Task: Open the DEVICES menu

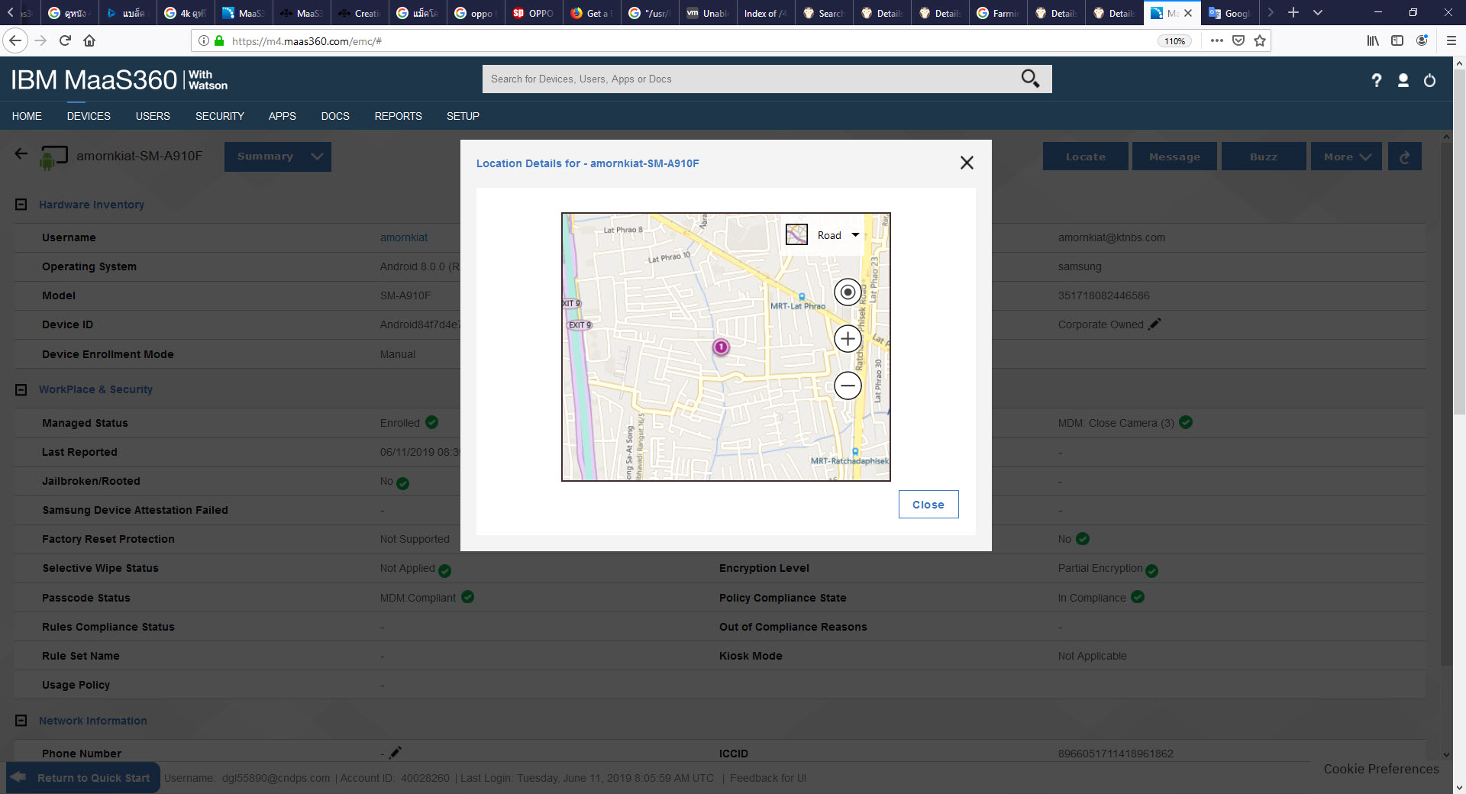Action: tap(89, 116)
